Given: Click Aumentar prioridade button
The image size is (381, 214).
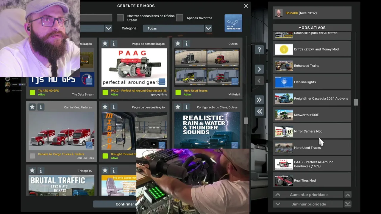Looking at the screenshot, I should click(308, 195).
